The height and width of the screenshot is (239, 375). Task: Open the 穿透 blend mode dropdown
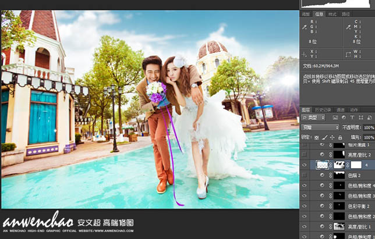(x=320, y=127)
